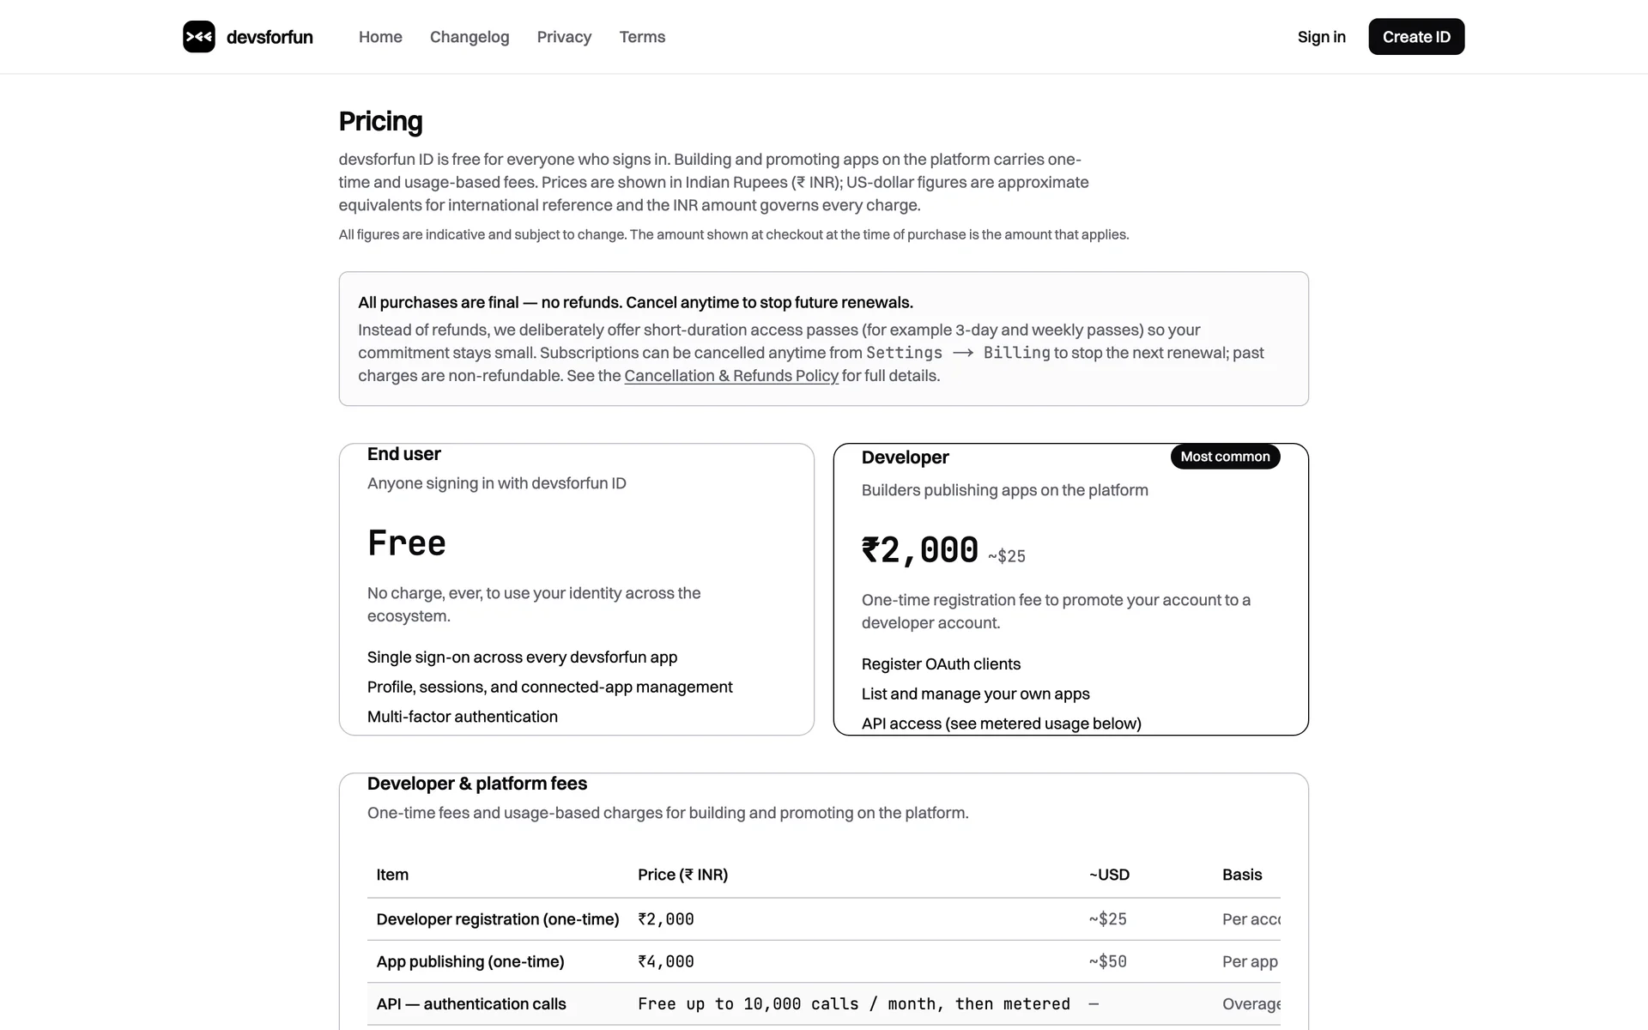Image resolution: width=1648 pixels, height=1030 pixels.
Task: Open the Cancellation & Refunds Policy link
Action: coord(731,376)
